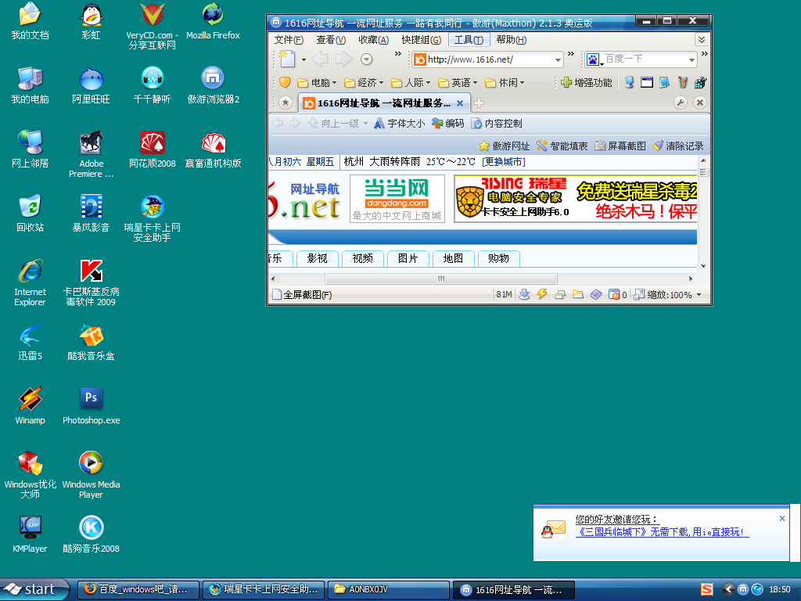Click the 编码 encoding toolbar button

tap(448, 123)
